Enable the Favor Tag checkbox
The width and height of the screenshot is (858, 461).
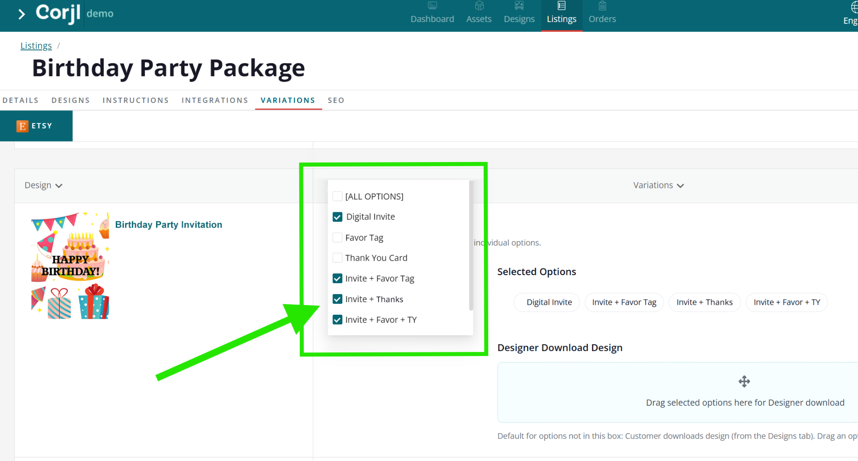(337, 237)
